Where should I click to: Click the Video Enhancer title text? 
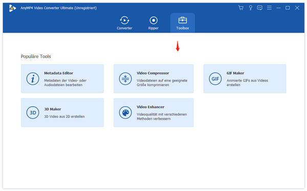pyautogui.click(x=150, y=107)
